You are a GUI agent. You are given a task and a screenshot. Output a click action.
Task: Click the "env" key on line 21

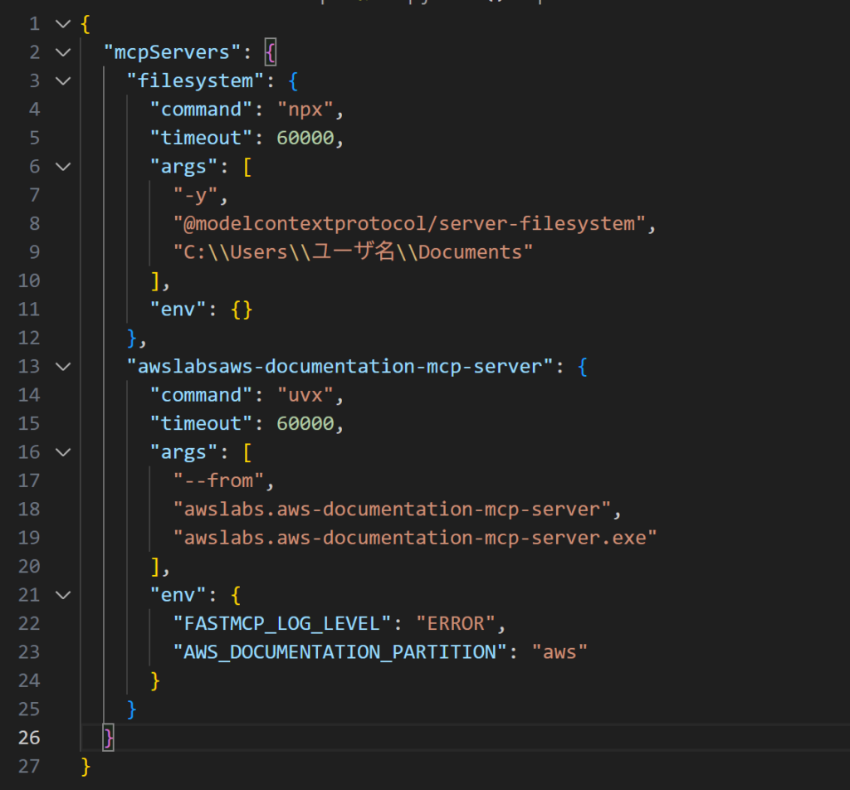pos(178,595)
